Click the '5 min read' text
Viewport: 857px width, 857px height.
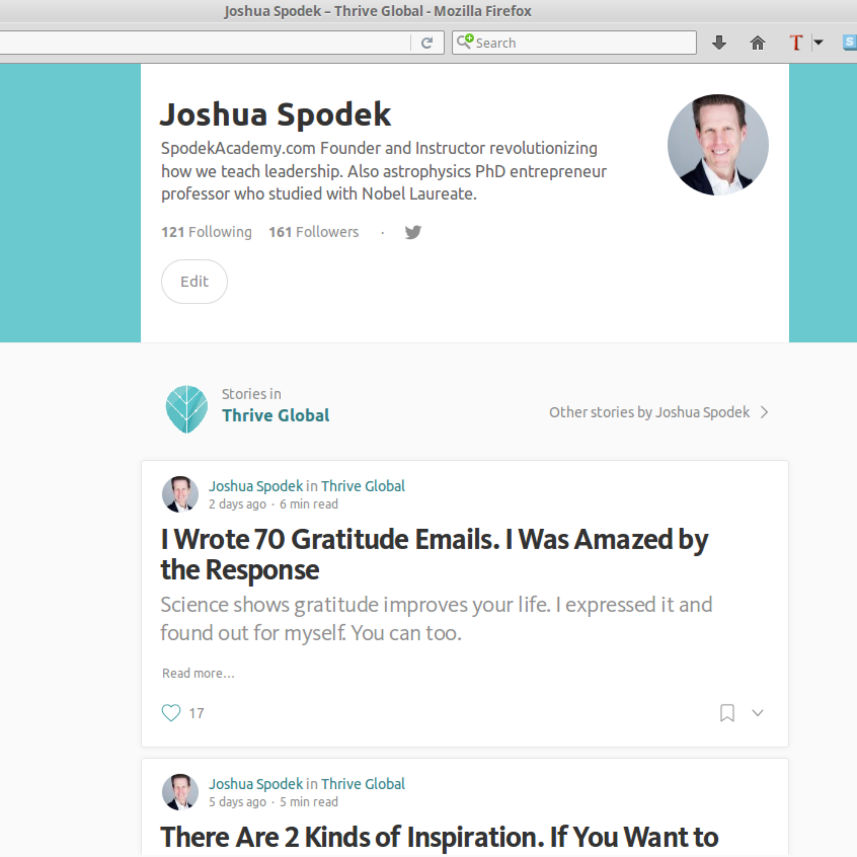(309, 803)
